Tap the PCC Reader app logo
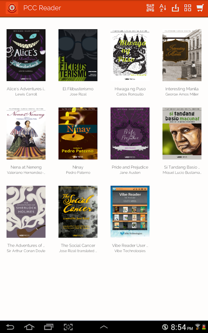208x333 pixels. 12,8
